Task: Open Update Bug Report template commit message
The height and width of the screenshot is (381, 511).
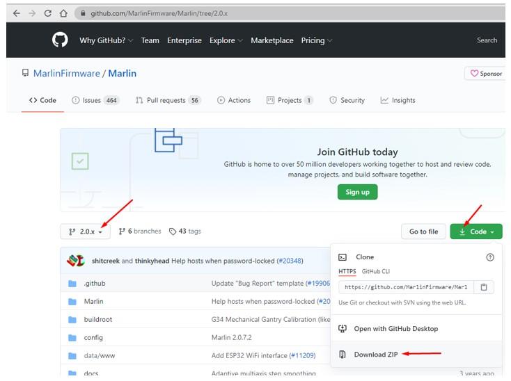Action: pyautogui.click(x=258, y=283)
